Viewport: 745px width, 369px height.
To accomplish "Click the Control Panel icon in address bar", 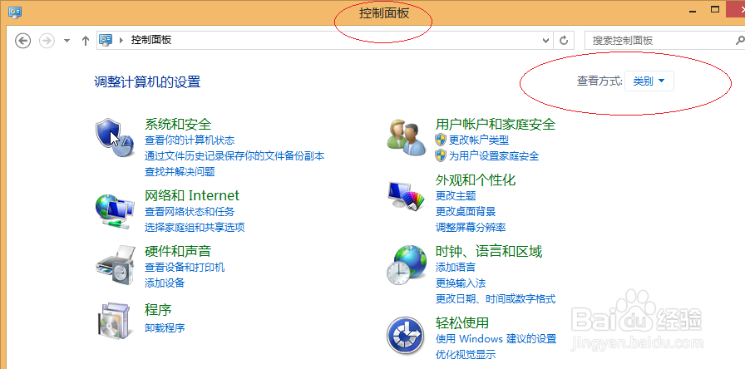I will (x=106, y=41).
